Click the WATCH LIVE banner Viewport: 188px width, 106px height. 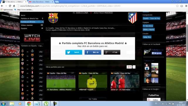(x=32, y=38)
